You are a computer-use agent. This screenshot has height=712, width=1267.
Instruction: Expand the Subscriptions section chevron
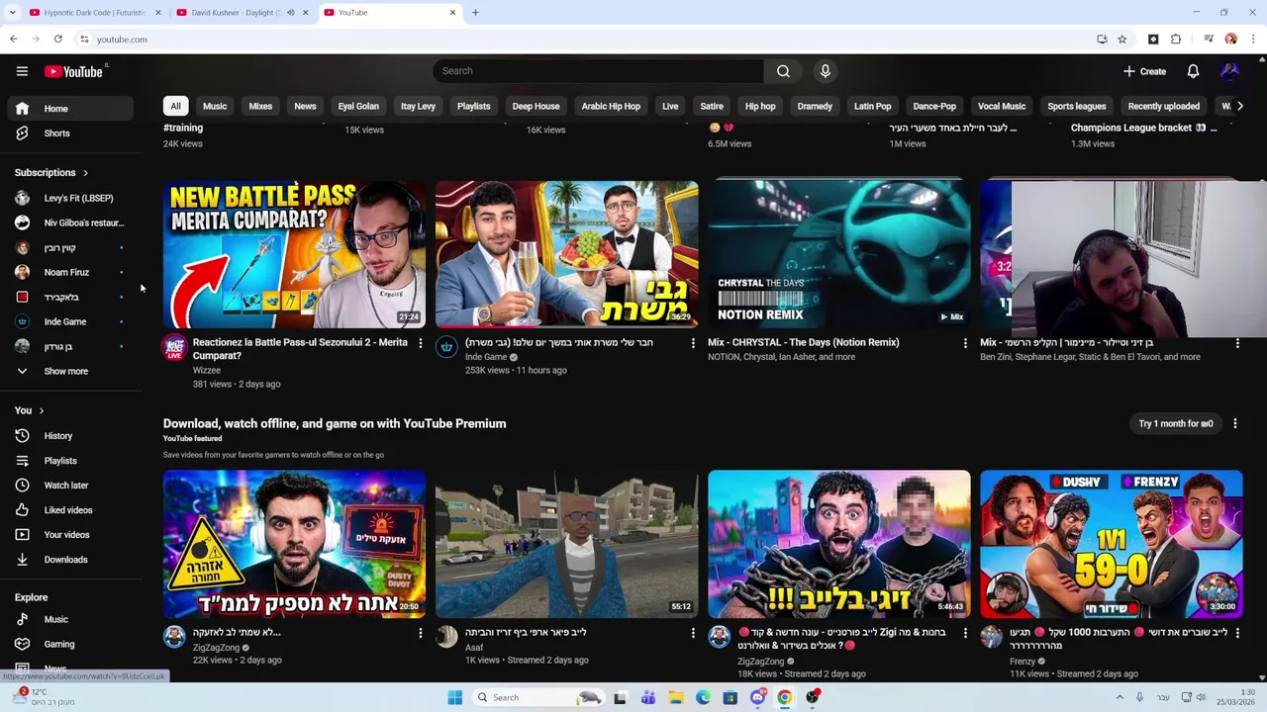85,173
